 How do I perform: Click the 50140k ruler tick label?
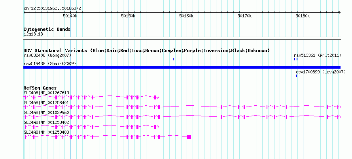[x=70, y=16]
